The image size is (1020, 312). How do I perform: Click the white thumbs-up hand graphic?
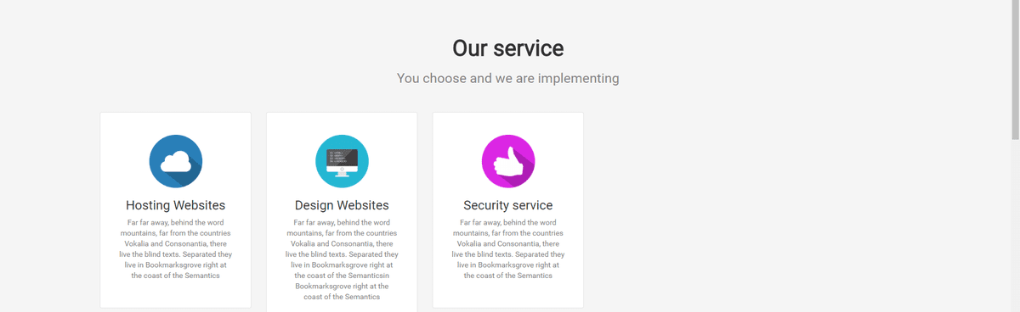pyautogui.click(x=507, y=161)
